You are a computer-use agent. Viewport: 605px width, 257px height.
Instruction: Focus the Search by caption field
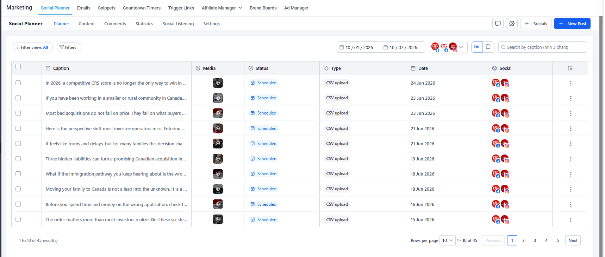[x=542, y=47]
